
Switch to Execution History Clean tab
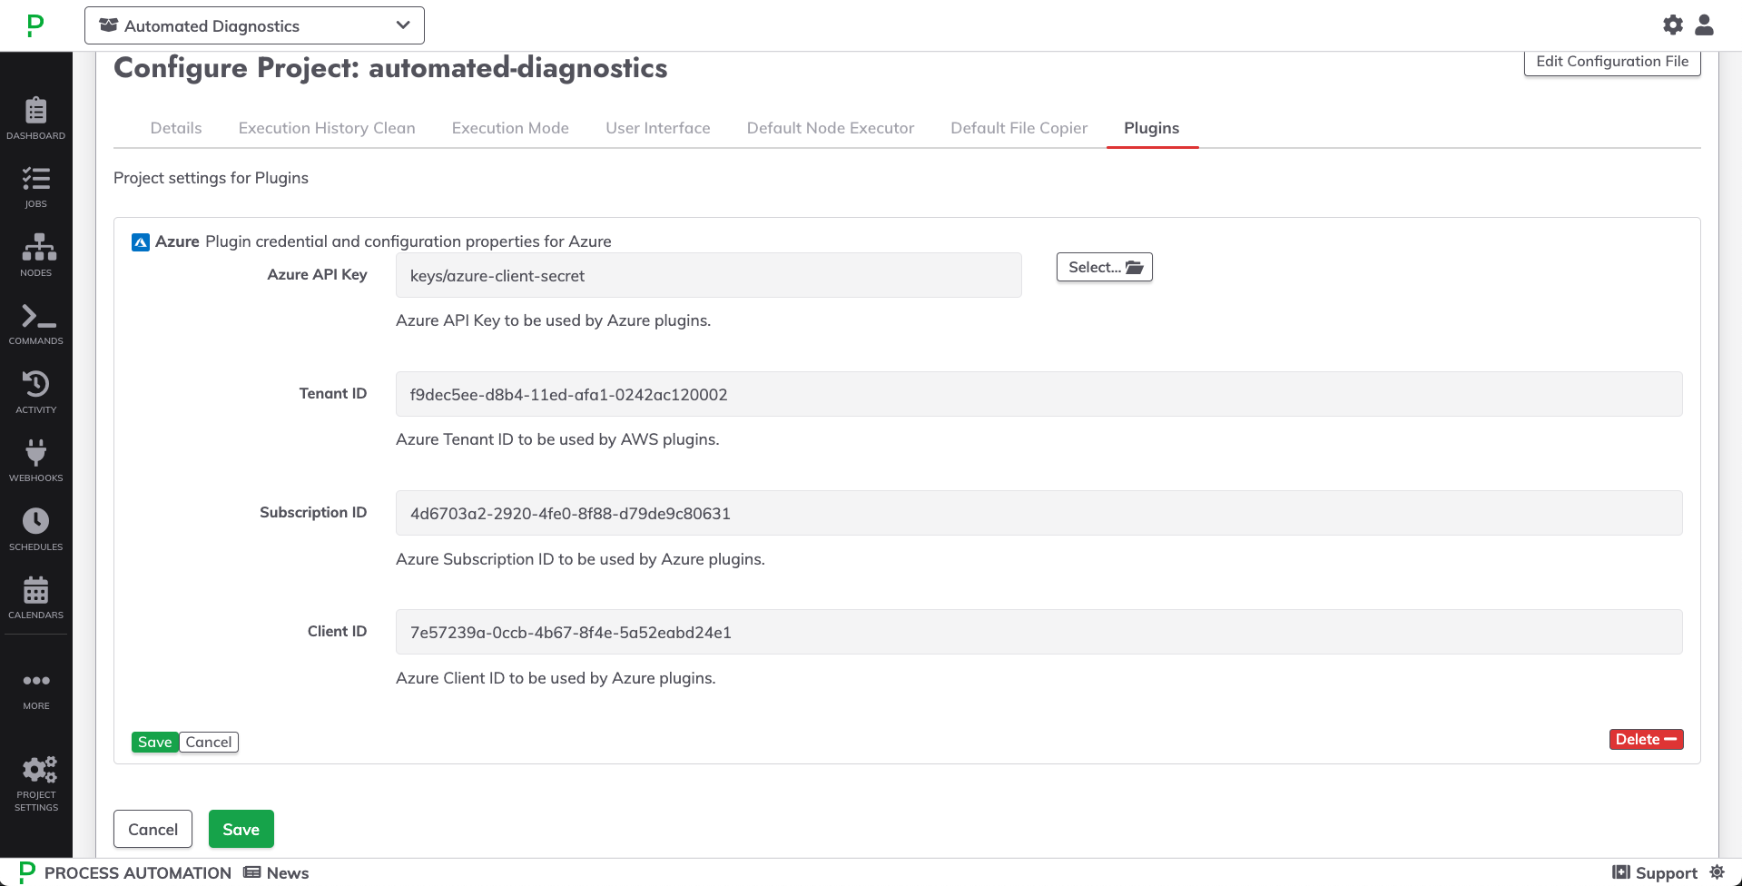327,128
